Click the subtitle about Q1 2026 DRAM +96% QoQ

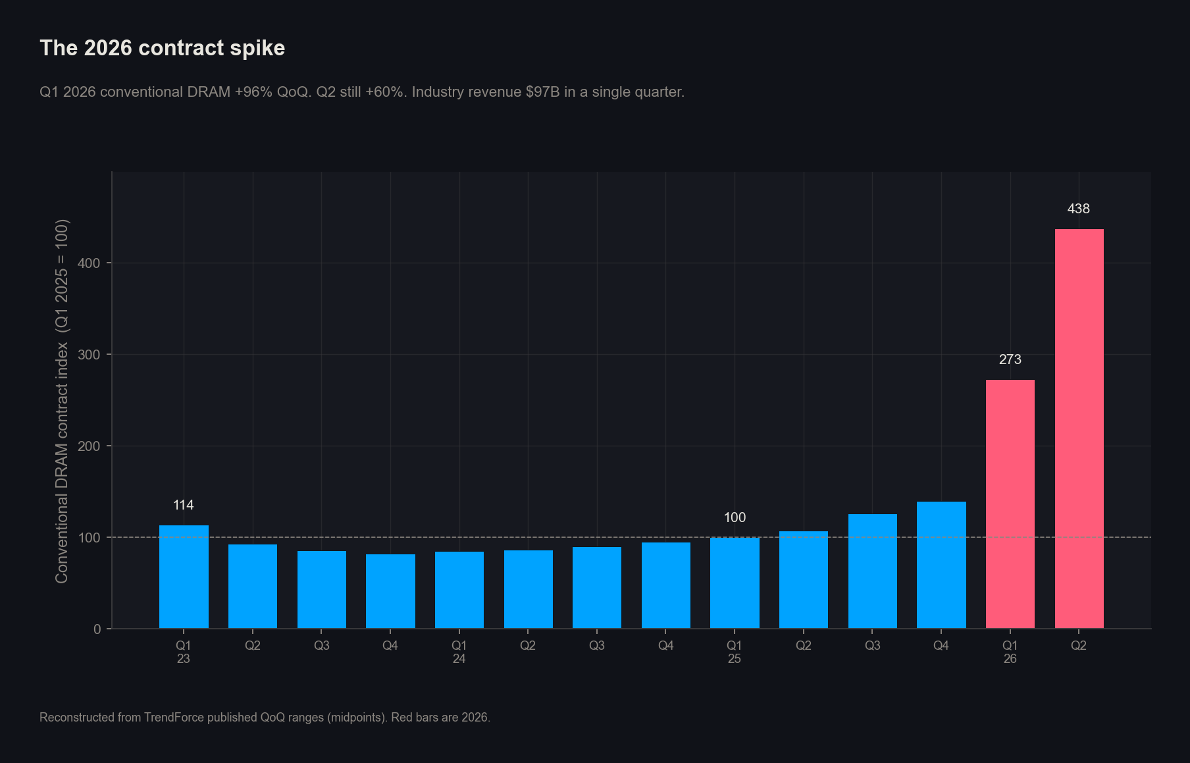362,92
